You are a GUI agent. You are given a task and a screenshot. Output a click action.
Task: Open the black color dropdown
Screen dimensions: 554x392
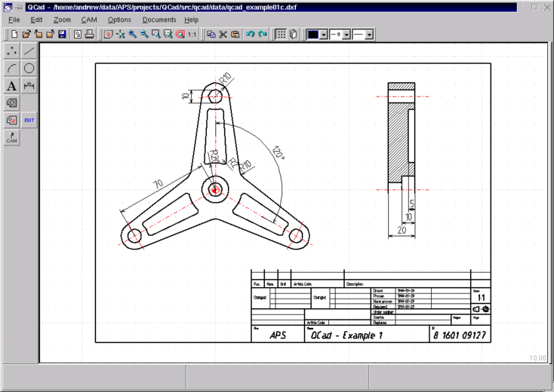coord(323,35)
